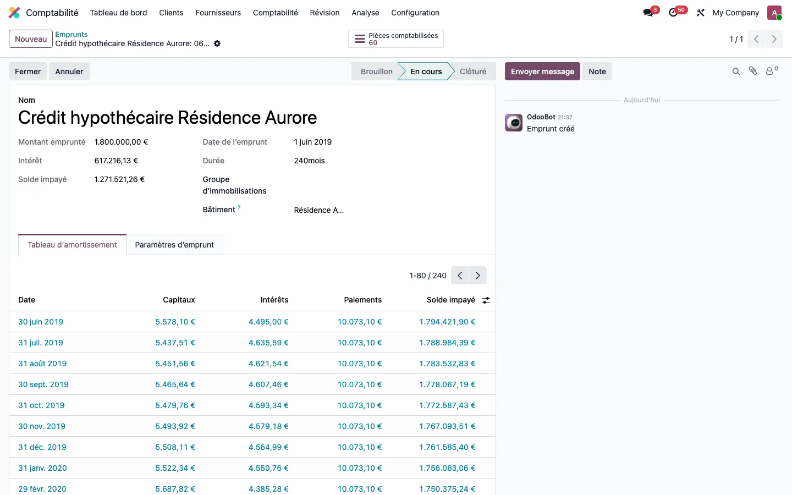Expand the Révision menu
This screenshot has height=495, width=792.
pos(324,13)
